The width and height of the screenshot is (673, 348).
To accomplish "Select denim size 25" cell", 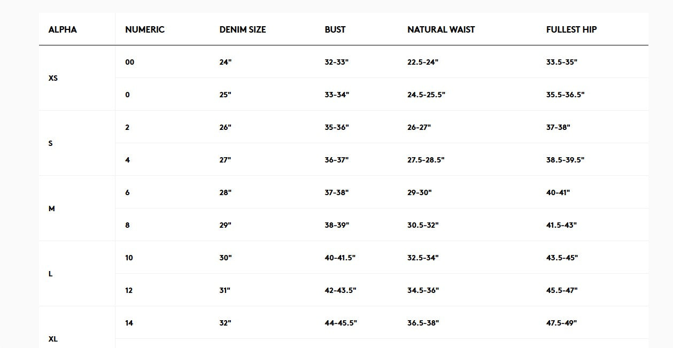I will pyautogui.click(x=225, y=95).
